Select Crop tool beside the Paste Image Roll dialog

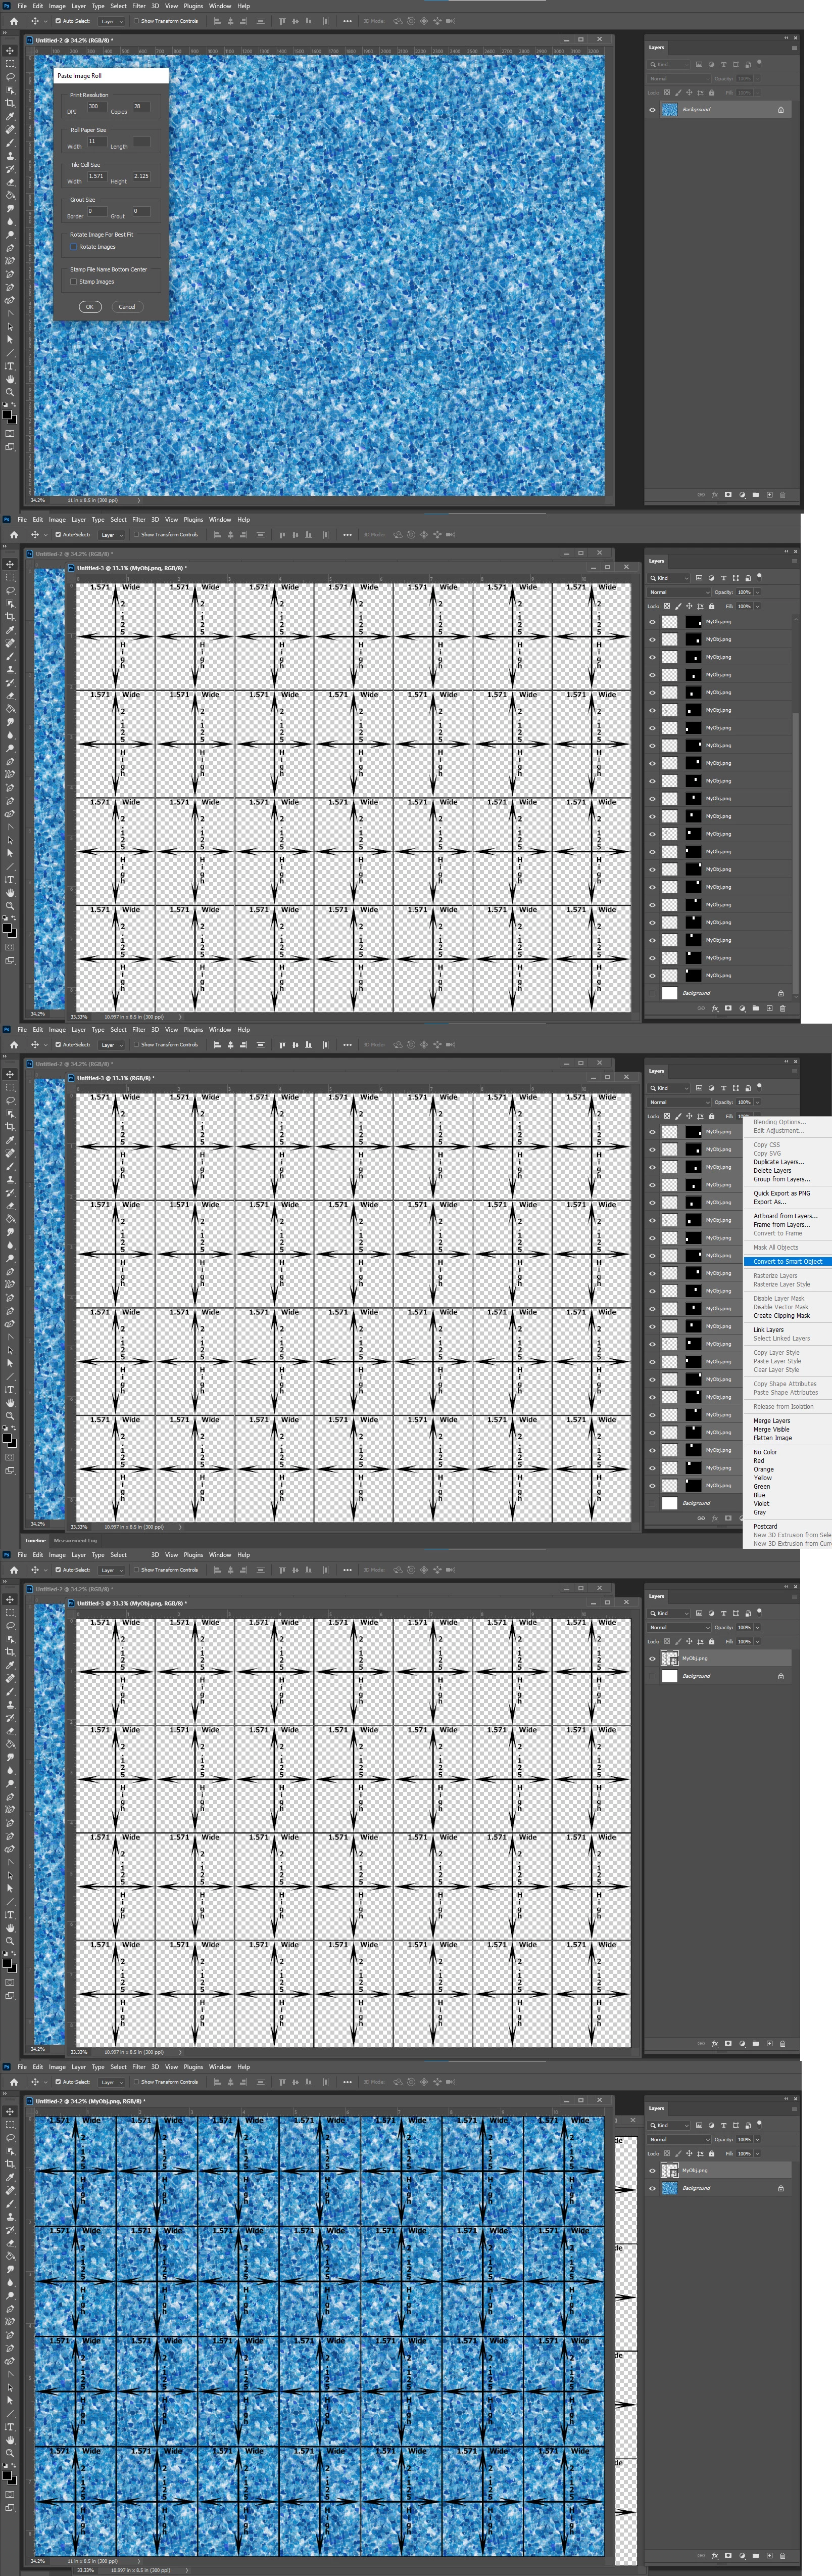tap(10, 103)
